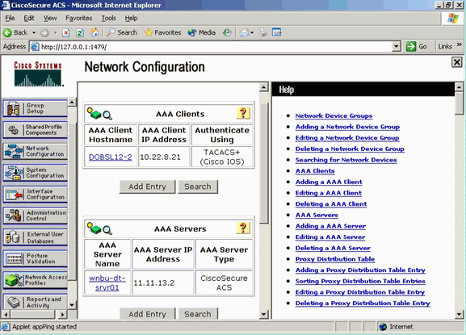Open Posture Validation in the sidebar

click(35, 258)
